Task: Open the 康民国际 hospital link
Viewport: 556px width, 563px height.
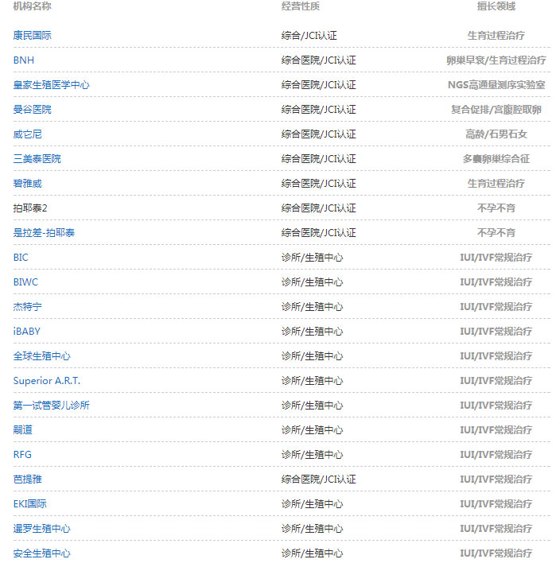Action: (33, 36)
